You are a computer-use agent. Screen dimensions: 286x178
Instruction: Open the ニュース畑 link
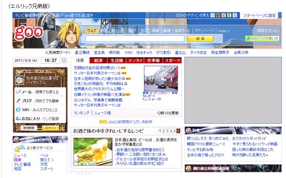[102, 113]
